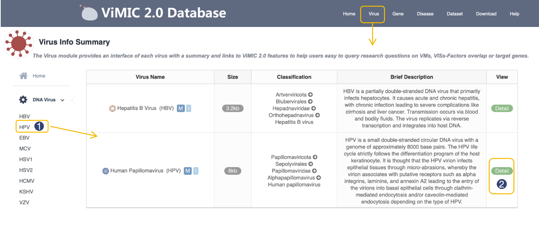Collapse the sidebar using left arrow
Image resolution: width=539 pixels, height=225 pixels.
(x=74, y=100)
